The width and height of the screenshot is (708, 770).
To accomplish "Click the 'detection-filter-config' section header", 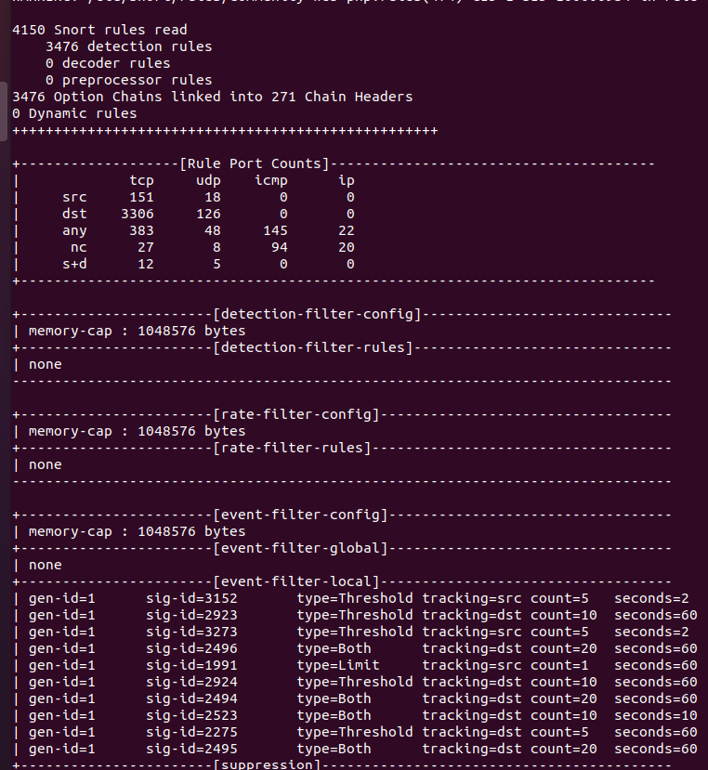I will [316, 314].
